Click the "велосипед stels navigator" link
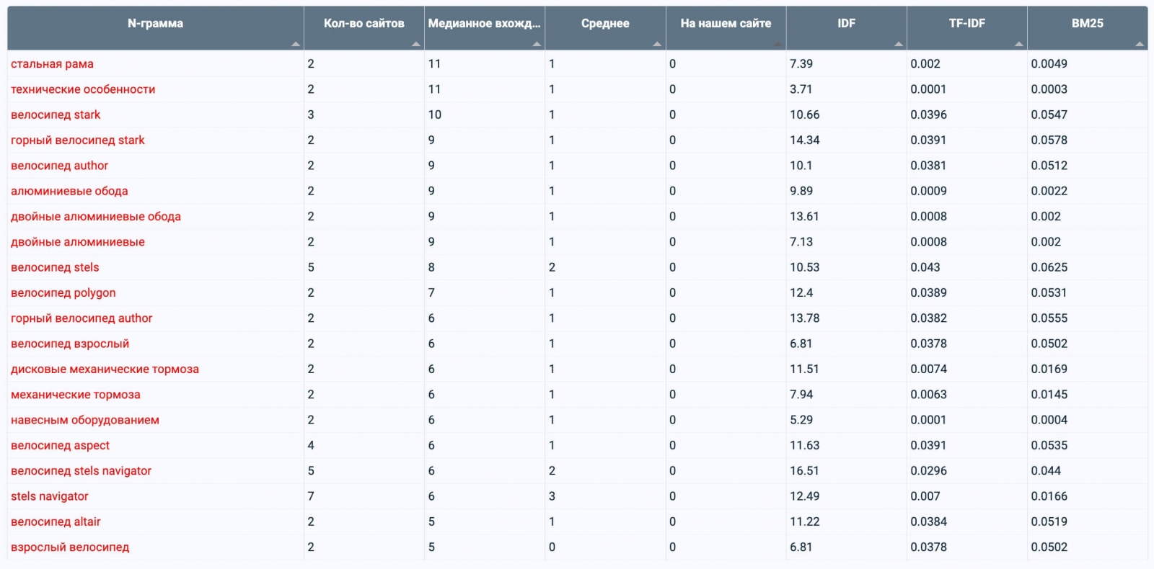Screen dimensions: 1154x569 click(x=81, y=471)
